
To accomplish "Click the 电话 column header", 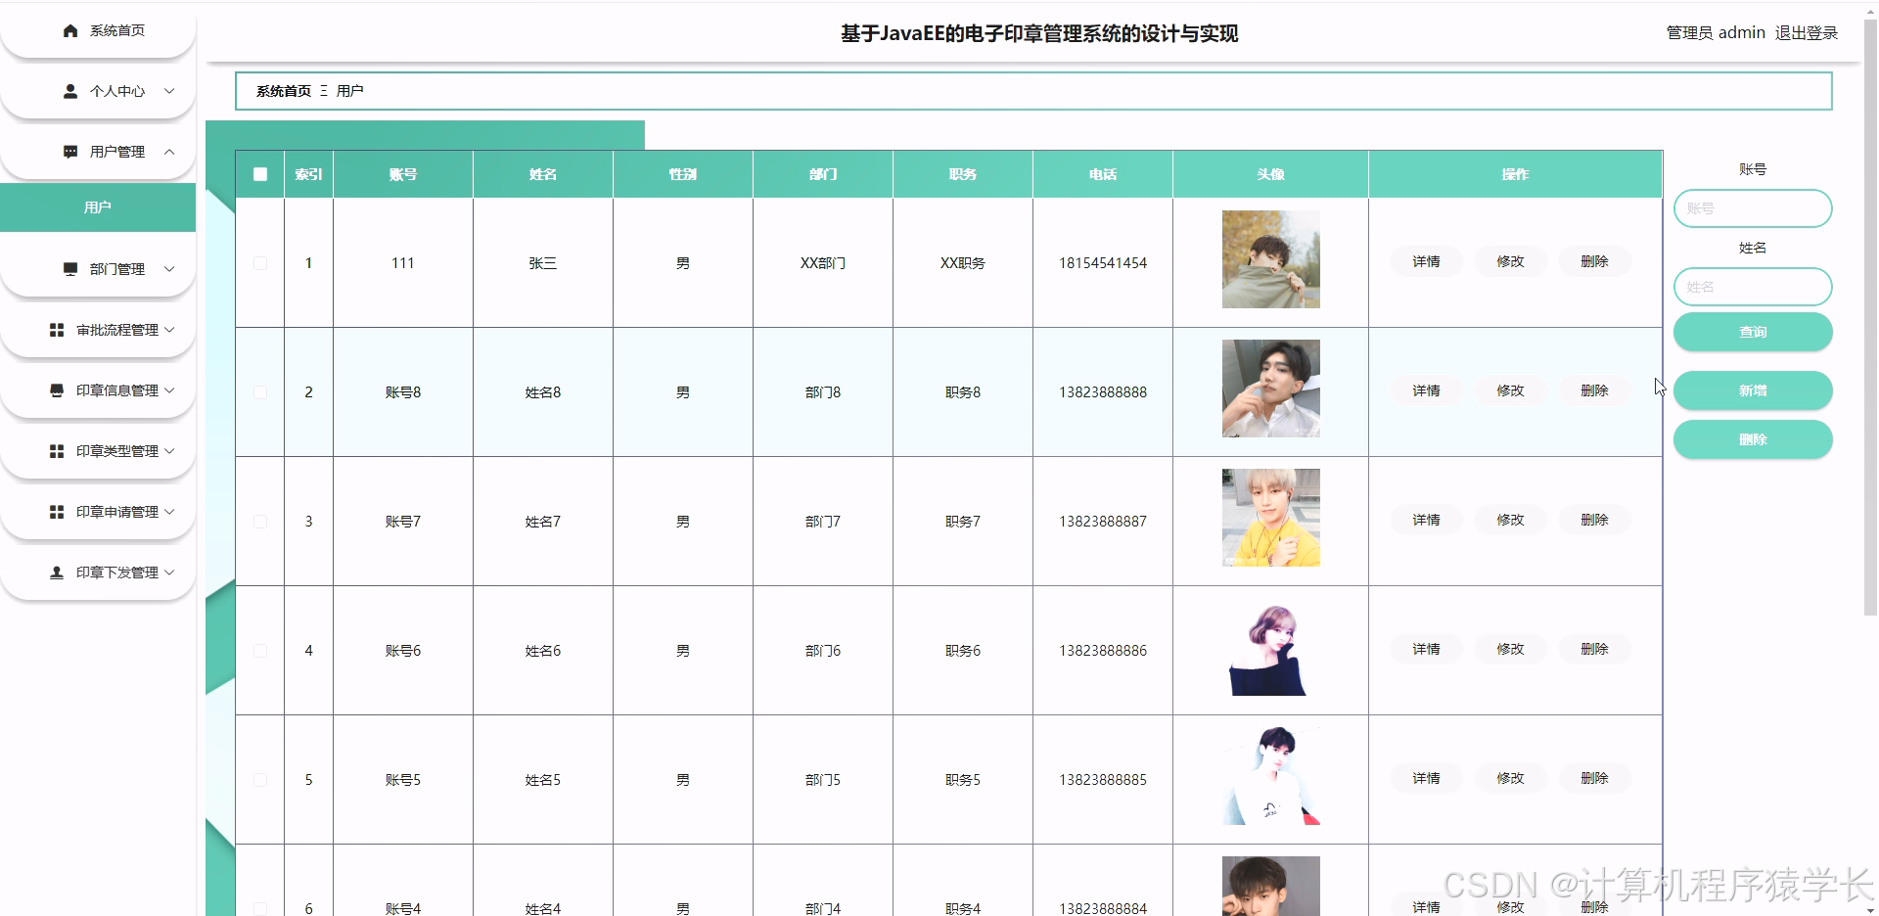I will pos(1103,174).
